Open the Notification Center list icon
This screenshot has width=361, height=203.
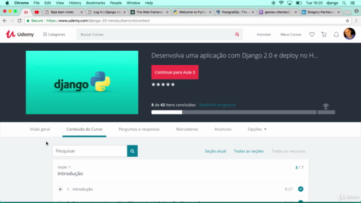(x=353, y=3)
